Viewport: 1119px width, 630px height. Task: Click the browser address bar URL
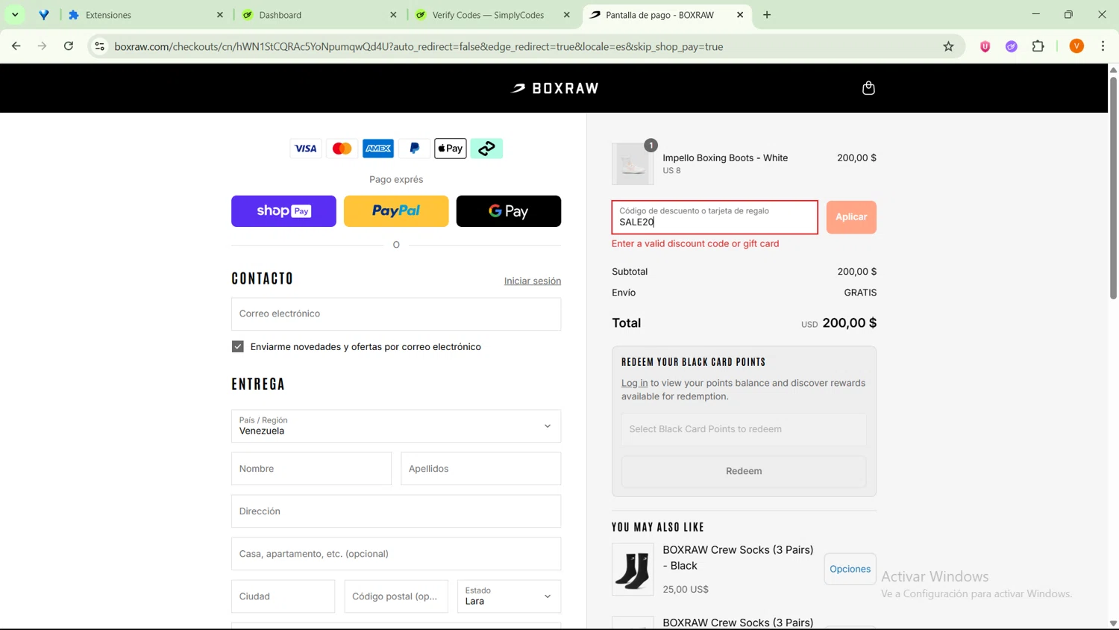click(x=419, y=46)
